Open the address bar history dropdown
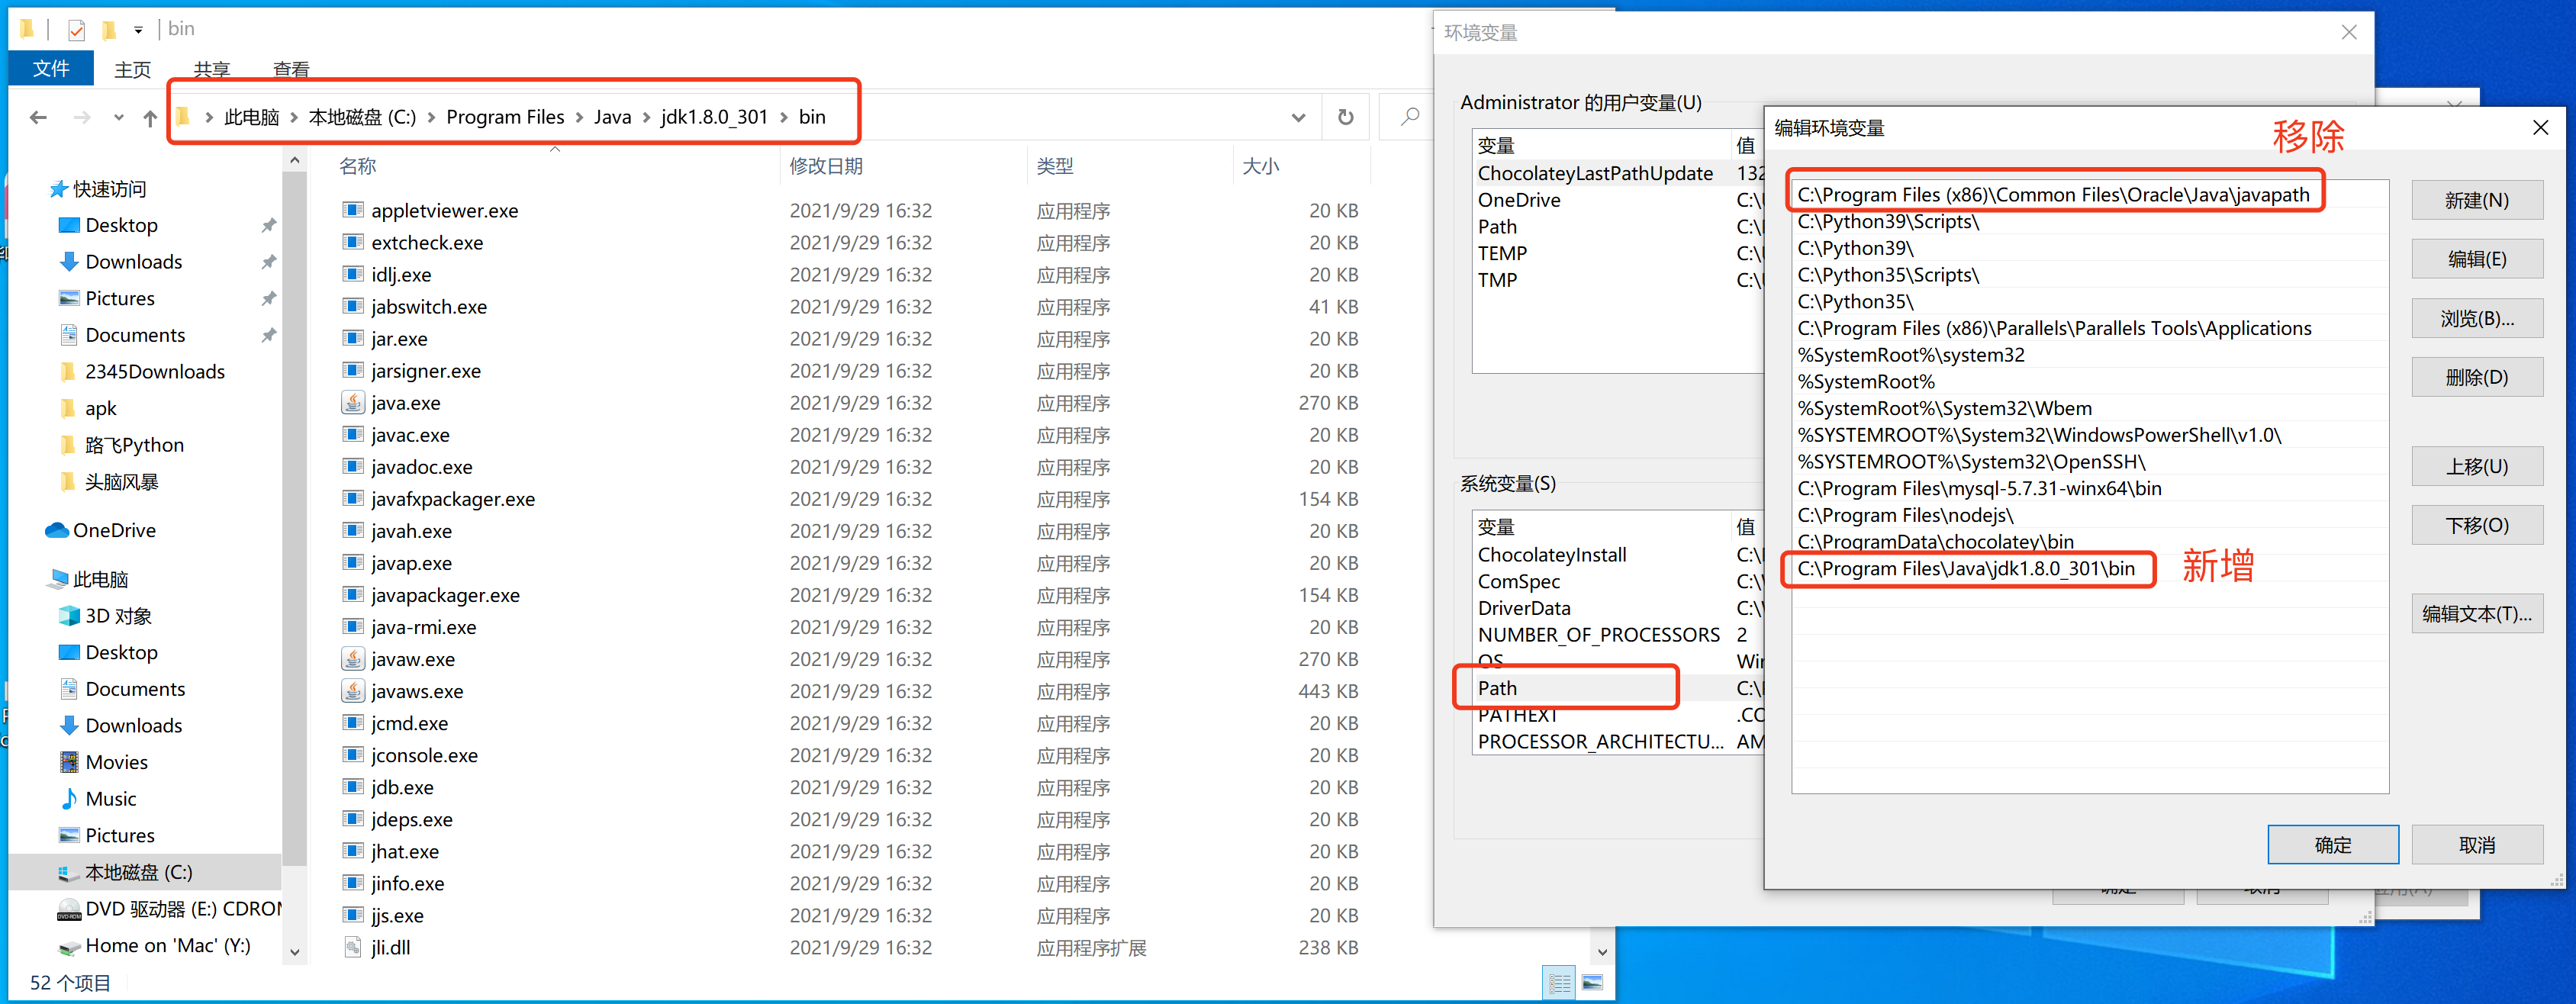The width and height of the screenshot is (2576, 1004). coord(1298,118)
